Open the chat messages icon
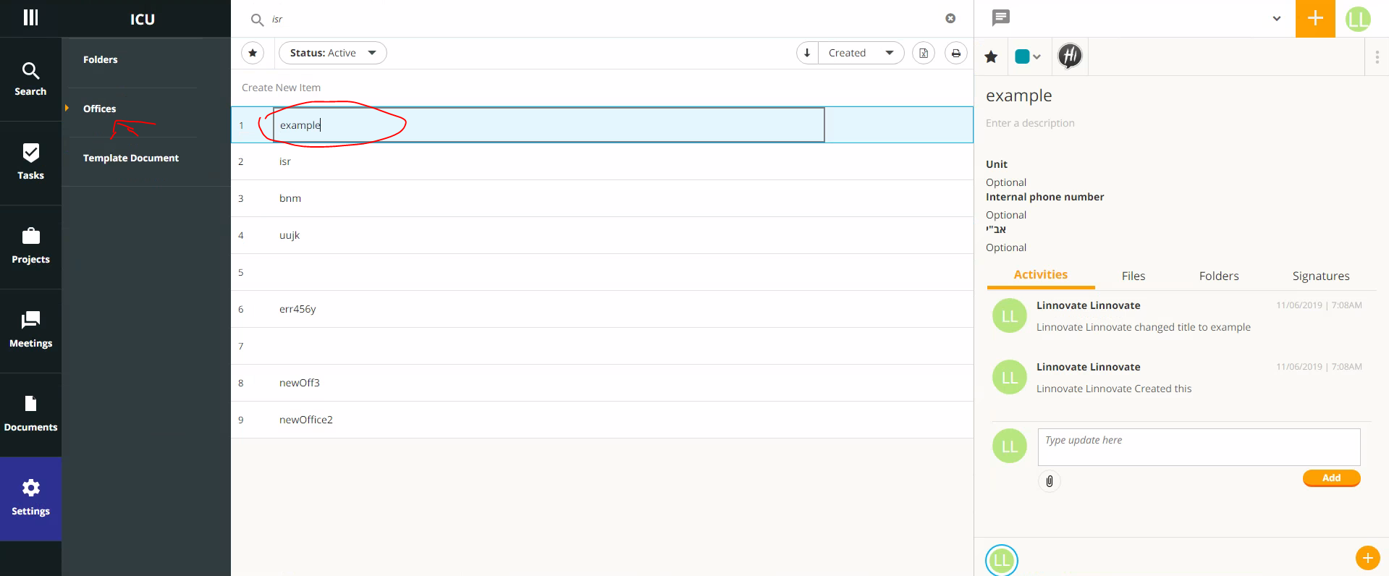The height and width of the screenshot is (576, 1389). pyautogui.click(x=1001, y=17)
